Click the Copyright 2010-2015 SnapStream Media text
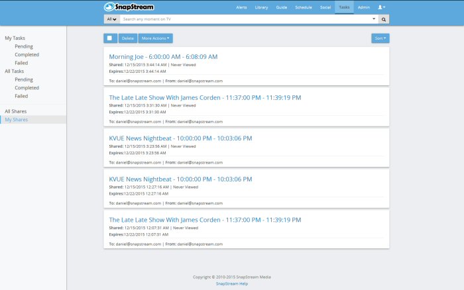The image size is (464, 290). point(232,277)
